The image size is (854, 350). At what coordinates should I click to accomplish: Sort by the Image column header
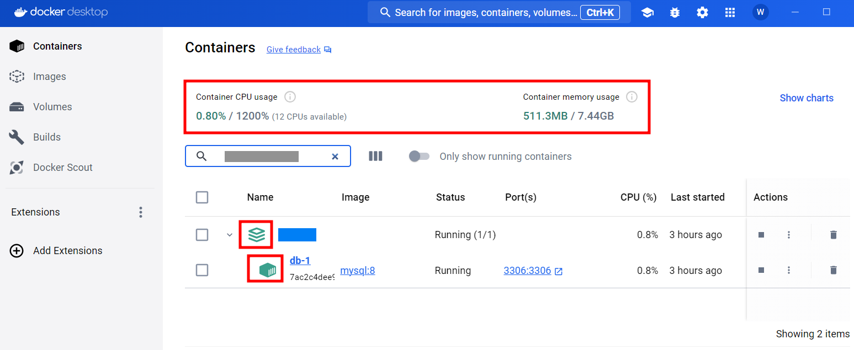coord(356,197)
